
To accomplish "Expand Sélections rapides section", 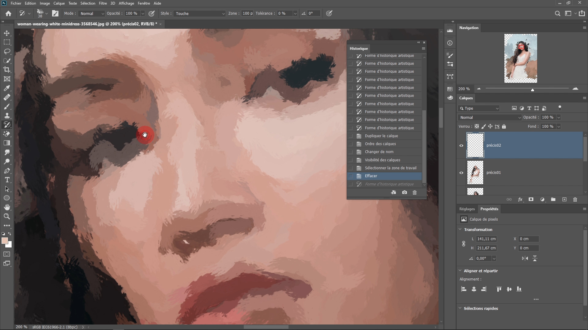I will click(460, 308).
